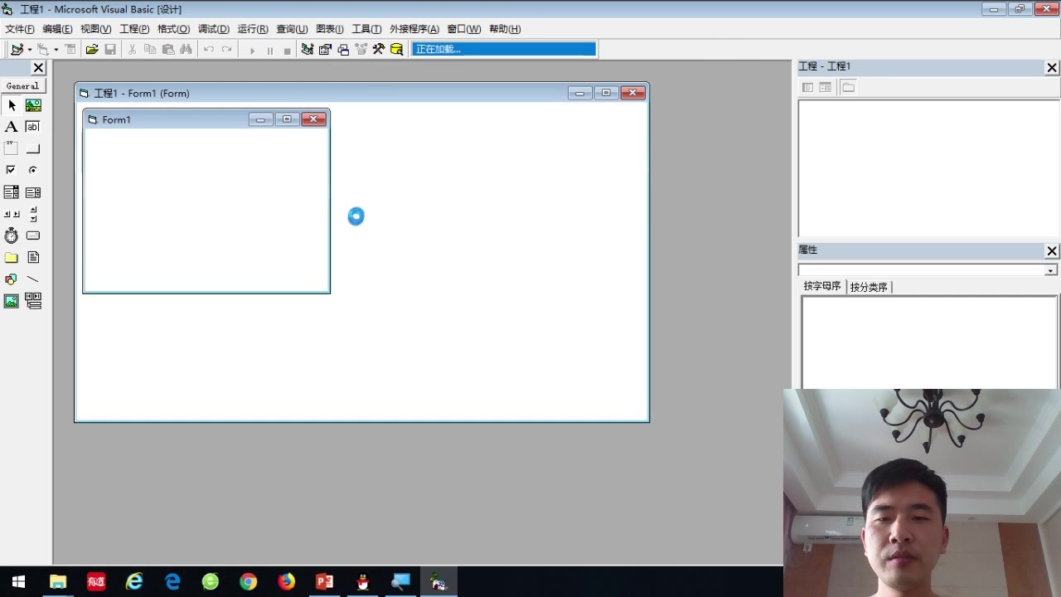
Task: Click the Open Project folder icon
Action: [92, 50]
